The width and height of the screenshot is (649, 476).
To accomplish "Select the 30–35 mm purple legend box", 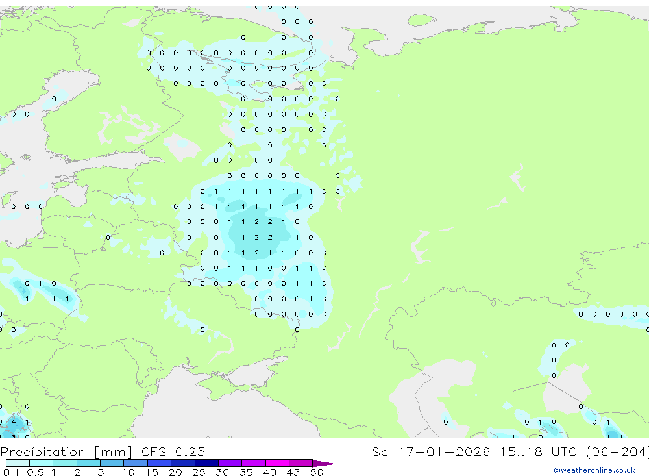I will pos(230,463).
